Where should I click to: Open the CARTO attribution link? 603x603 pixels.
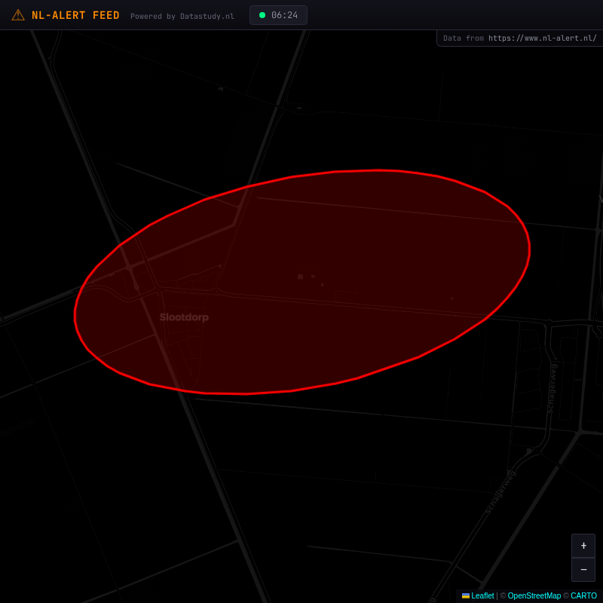[x=583, y=595]
